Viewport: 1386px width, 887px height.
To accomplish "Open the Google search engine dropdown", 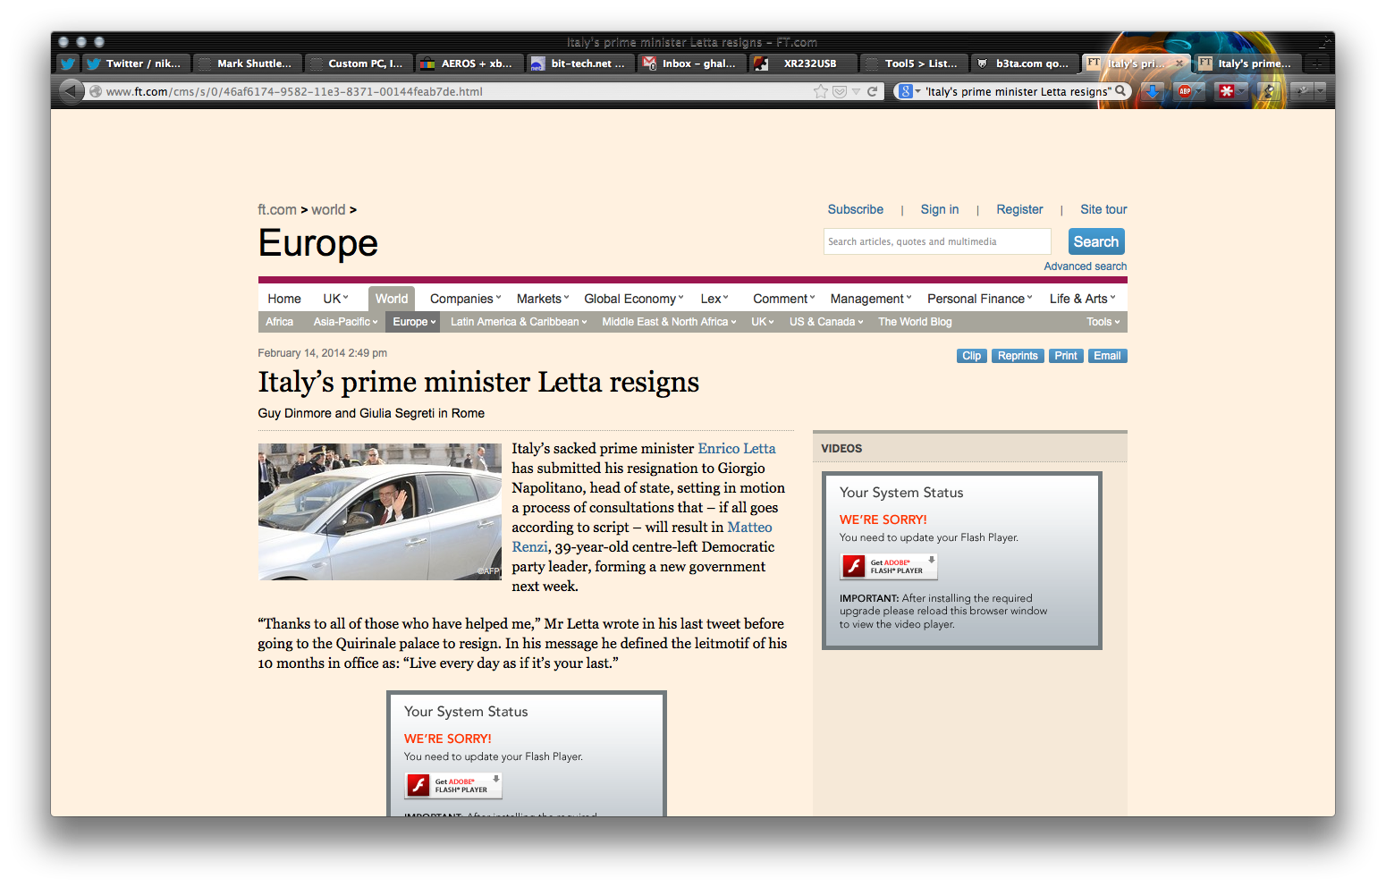I will pyautogui.click(x=909, y=91).
